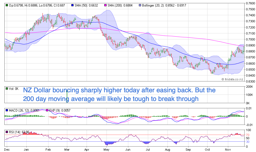The image size is (256, 152).
Task: Click the 0.6800 price axis label
Action: (251, 51)
